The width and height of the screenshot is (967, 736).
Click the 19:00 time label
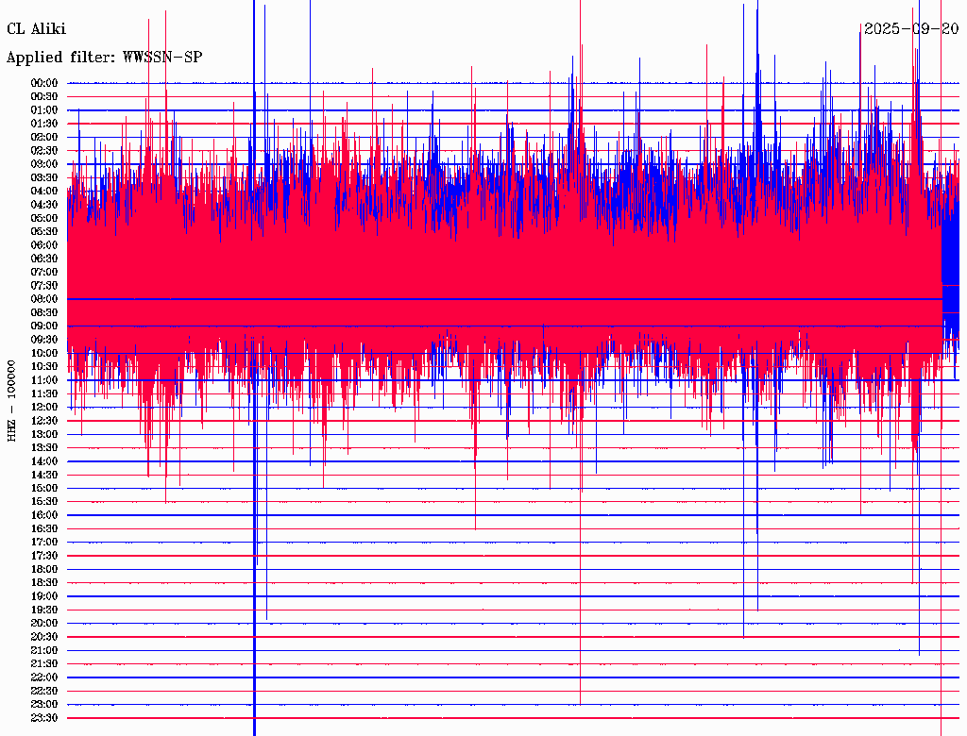point(44,596)
